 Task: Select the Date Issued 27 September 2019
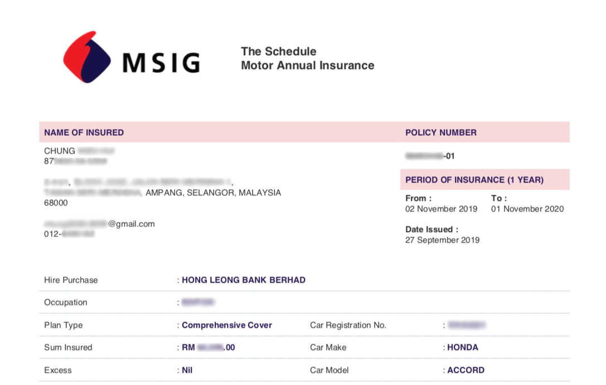(x=443, y=240)
